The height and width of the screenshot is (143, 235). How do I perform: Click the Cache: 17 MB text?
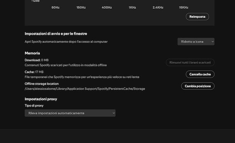coord(34,72)
